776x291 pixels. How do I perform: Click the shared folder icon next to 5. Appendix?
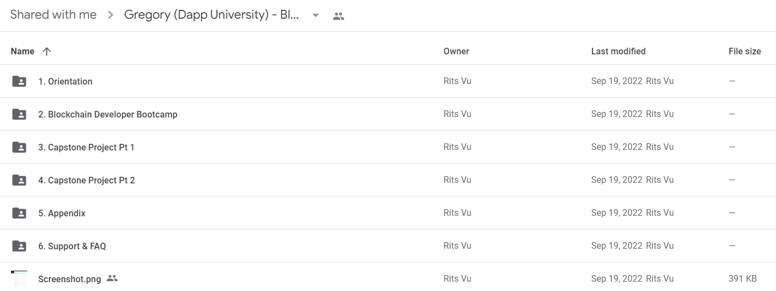pyautogui.click(x=19, y=213)
